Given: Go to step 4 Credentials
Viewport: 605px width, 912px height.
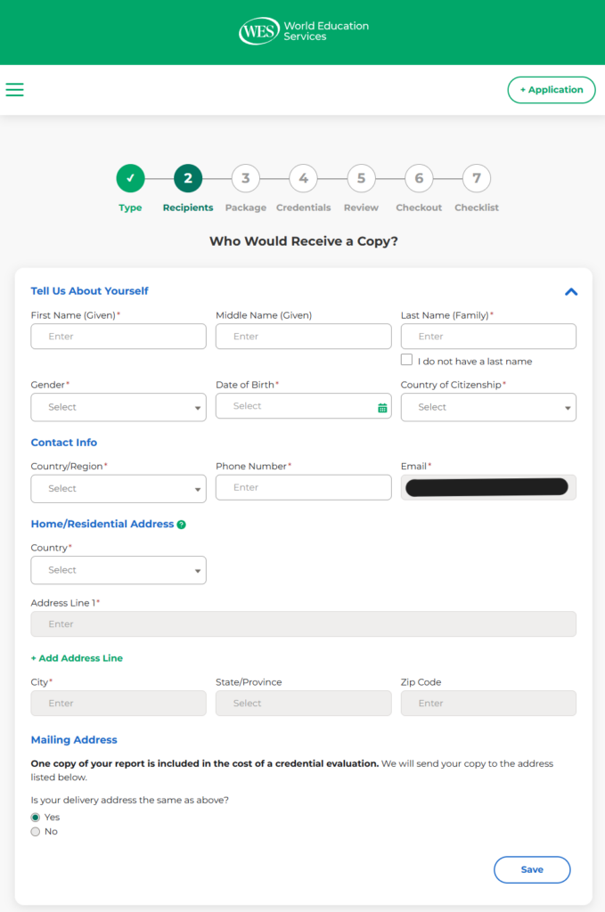Looking at the screenshot, I should 303,178.
